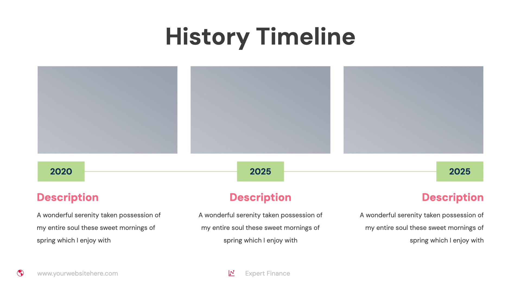Click the 2020 timeline marker
Screen dimensions: 521x293
coord(61,171)
